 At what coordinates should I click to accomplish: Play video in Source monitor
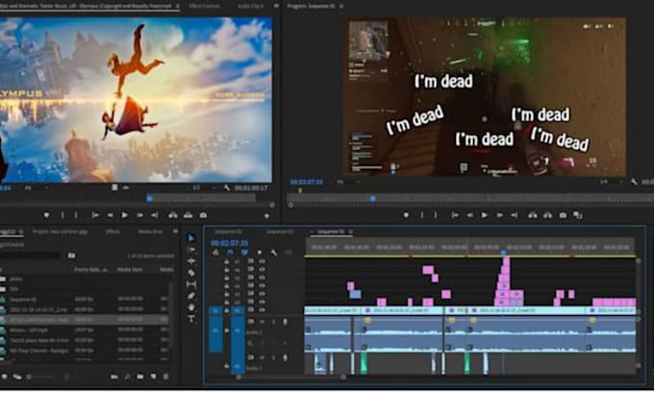point(124,215)
